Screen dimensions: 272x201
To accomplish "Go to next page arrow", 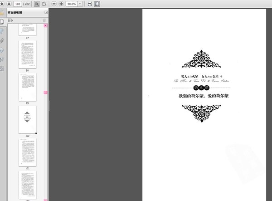I will point(9,4).
